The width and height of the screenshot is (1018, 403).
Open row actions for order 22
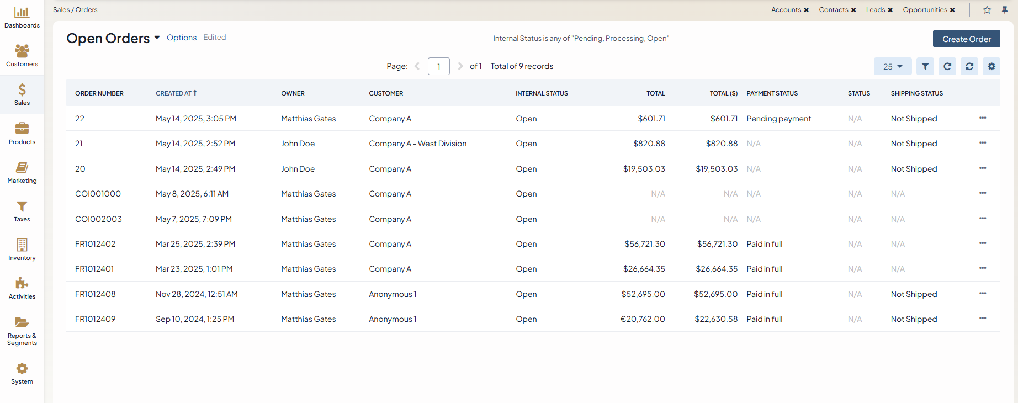pyautogui.click(x=983, y=118)
